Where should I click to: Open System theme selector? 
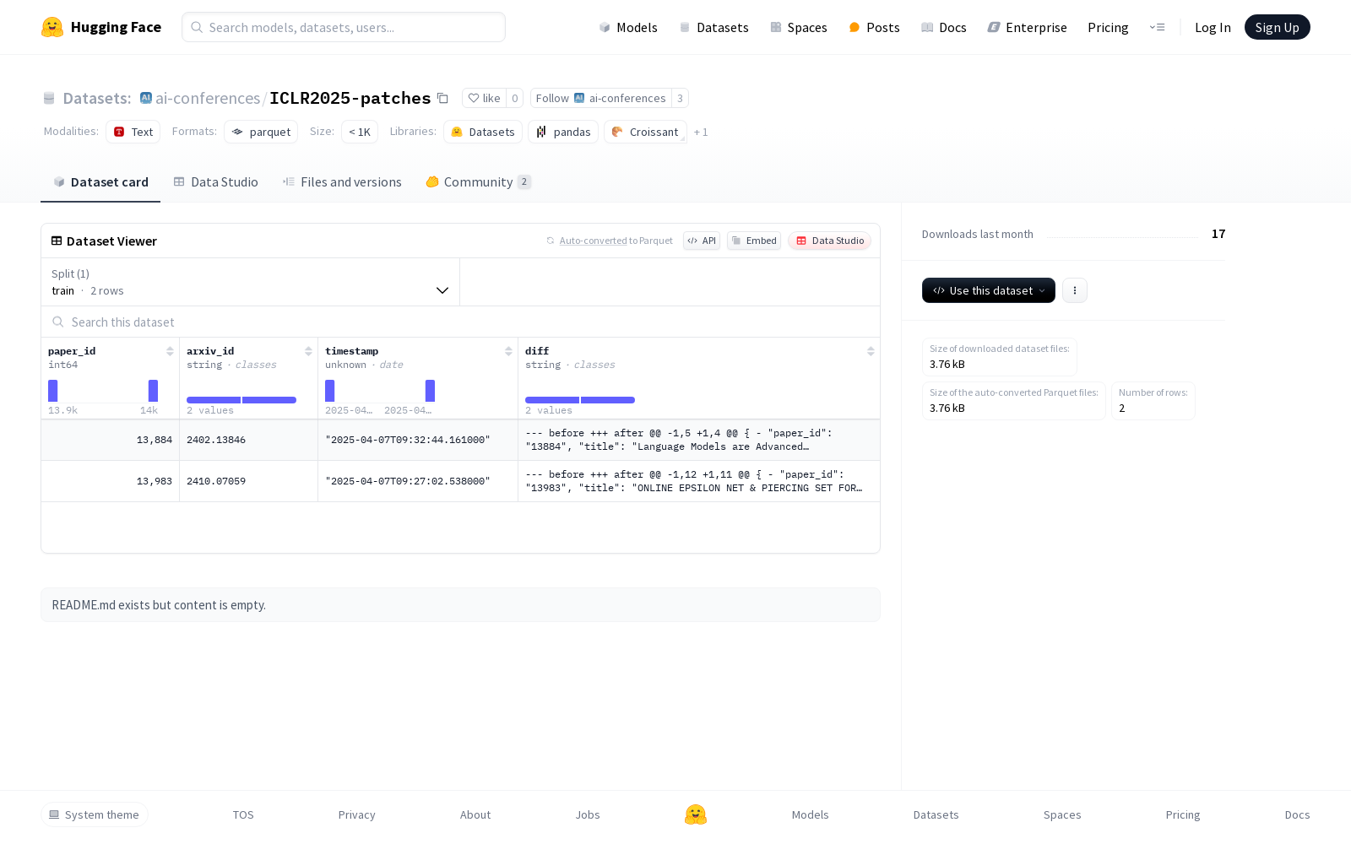[95, 814]
